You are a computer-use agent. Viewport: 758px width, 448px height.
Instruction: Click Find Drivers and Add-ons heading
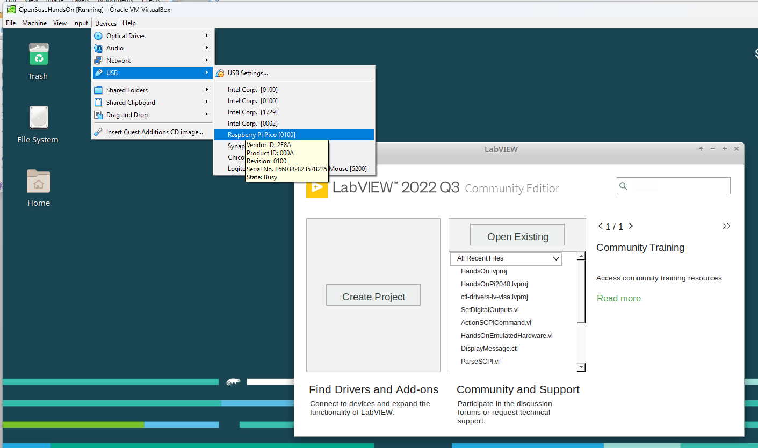(374, 389)
